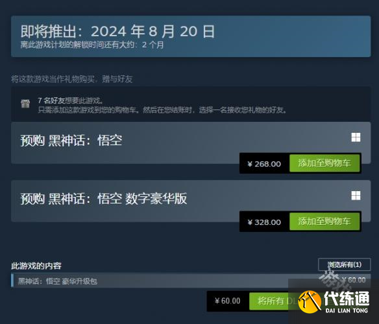Add 数字豪华版 to cart
Viewport: 379px width, 324px height.
pyautogui.click(x=324, y=222)
